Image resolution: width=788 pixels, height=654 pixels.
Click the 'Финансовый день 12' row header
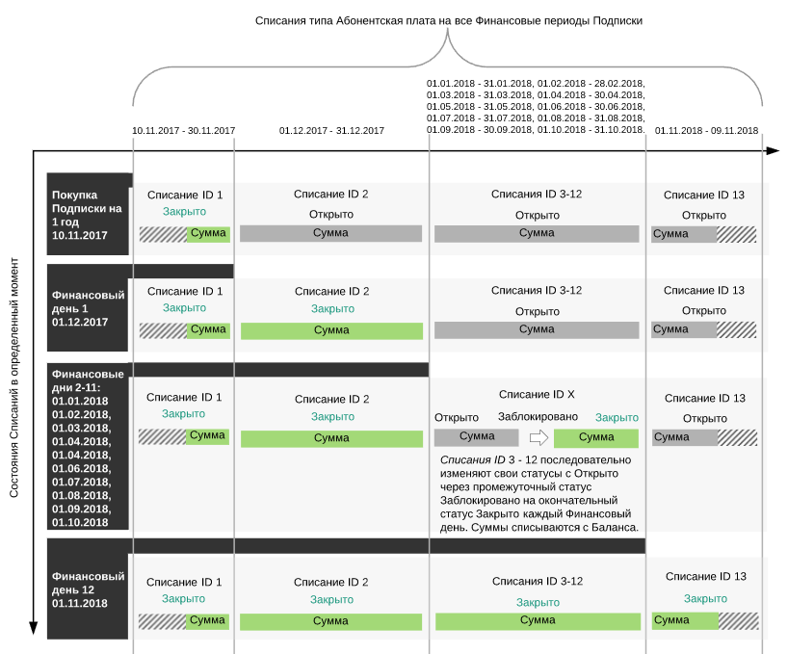[89, 589]
